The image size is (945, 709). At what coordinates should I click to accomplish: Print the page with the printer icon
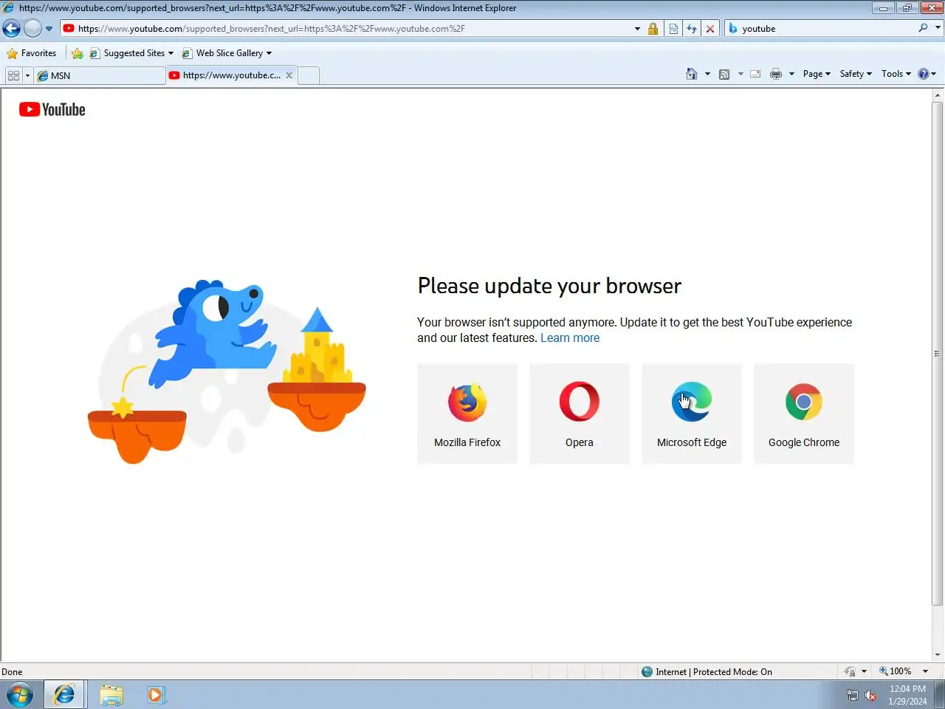(776, 74)
